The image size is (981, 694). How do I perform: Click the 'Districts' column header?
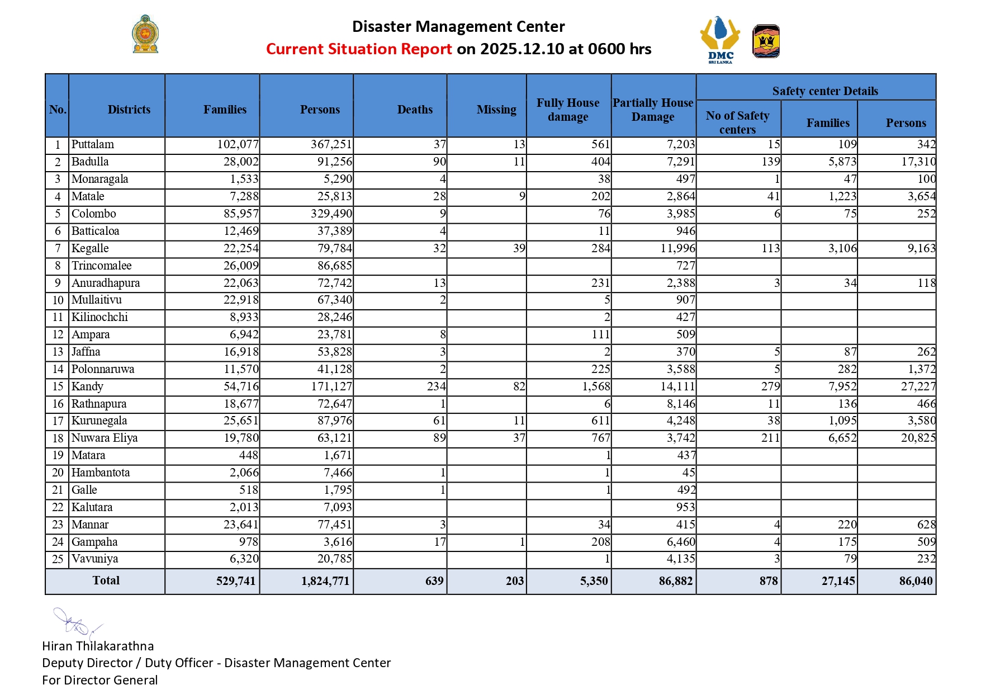point(129,110)
